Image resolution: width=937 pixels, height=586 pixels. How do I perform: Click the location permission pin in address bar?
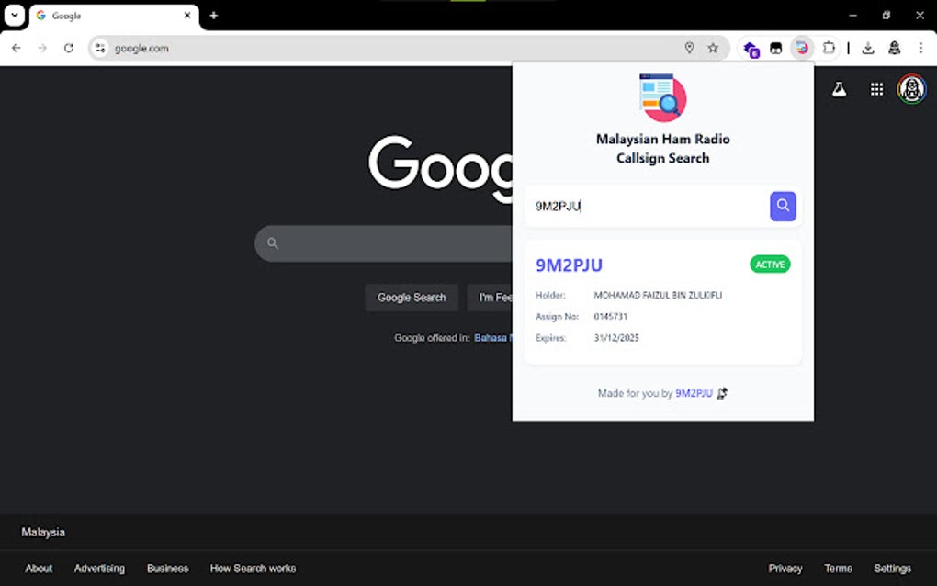(690, 48)
